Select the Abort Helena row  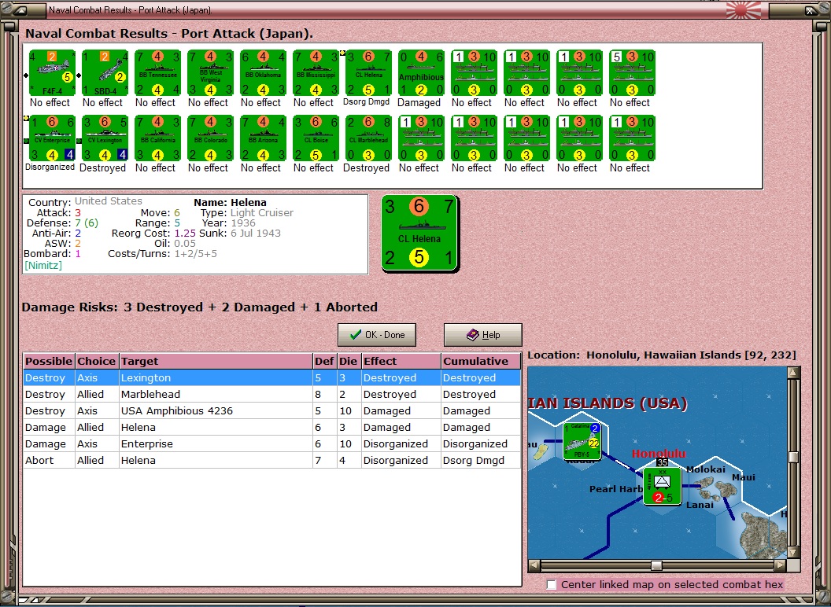pyautogui.click(x=271, y=460)
